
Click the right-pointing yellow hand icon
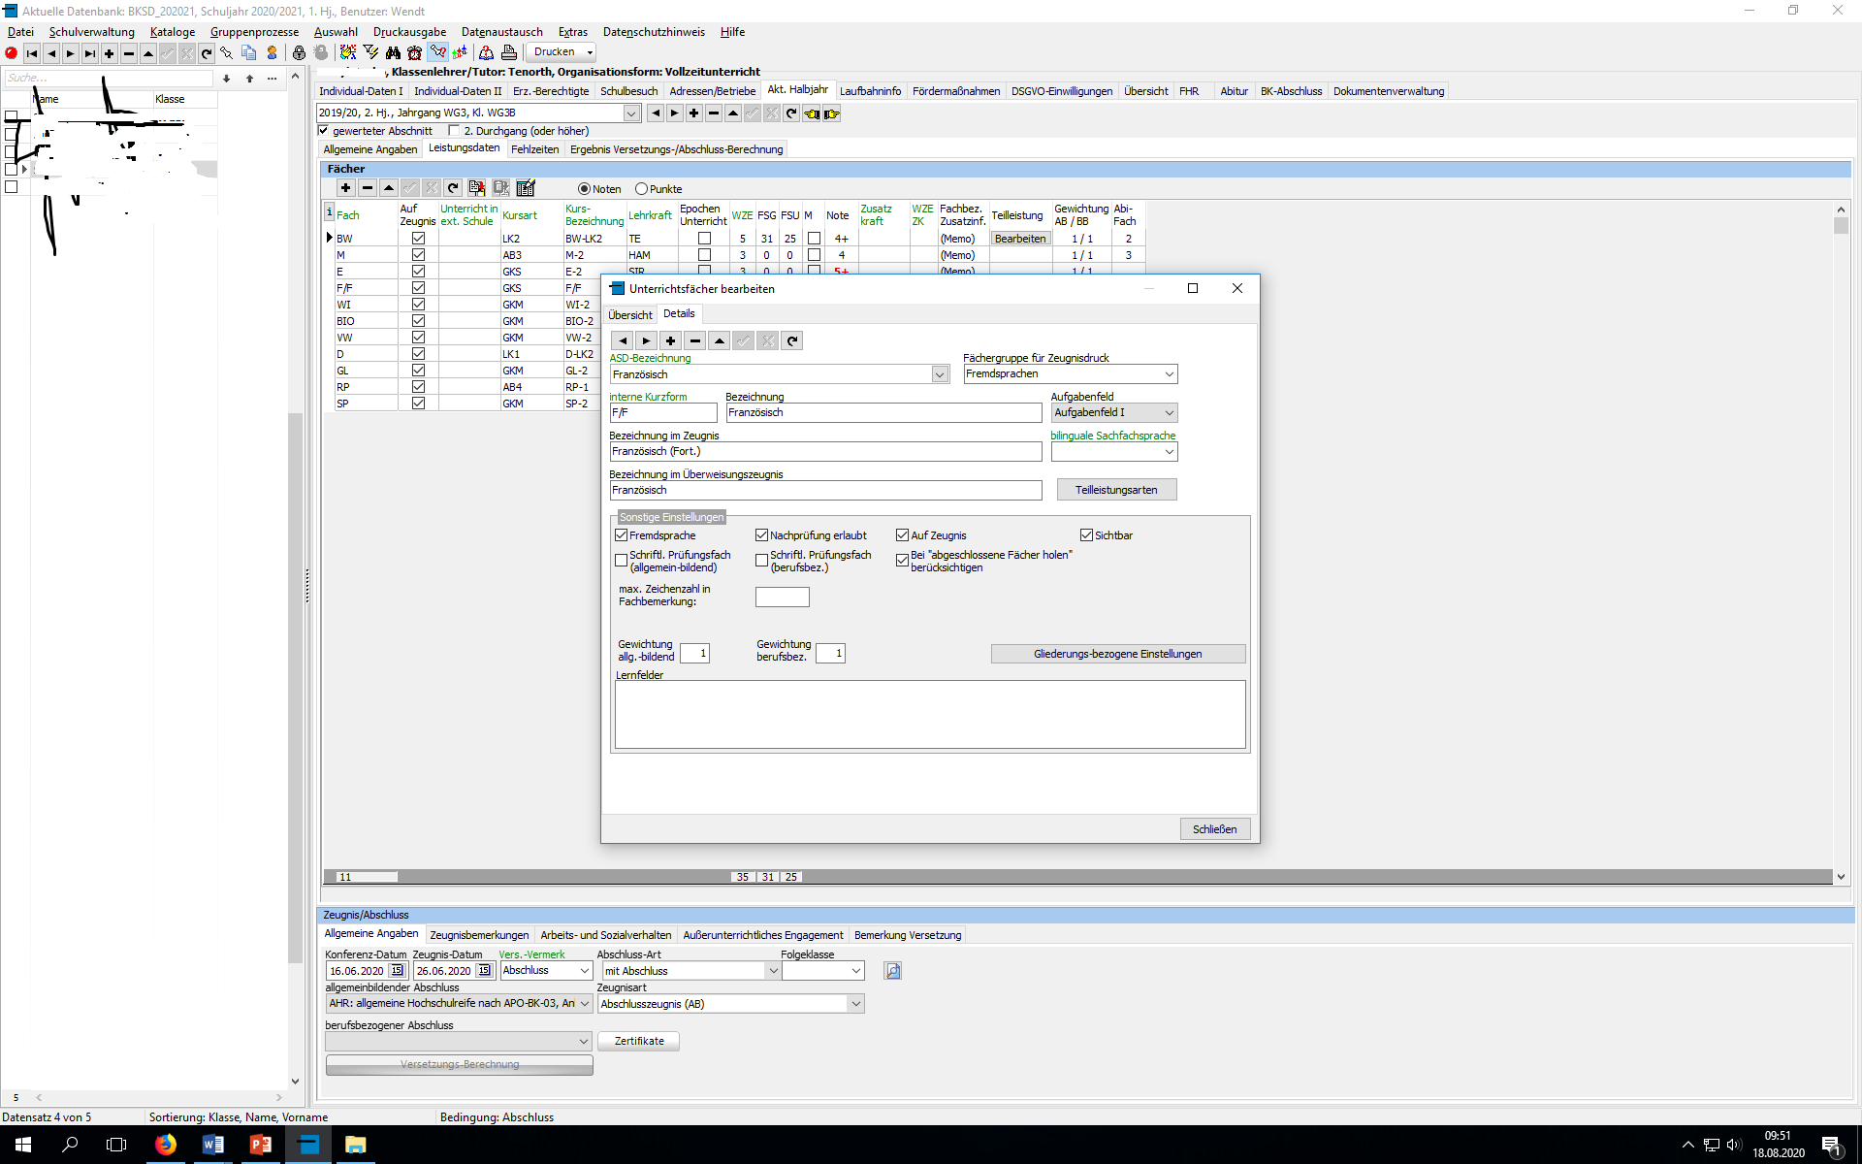[x=832, y=113]
